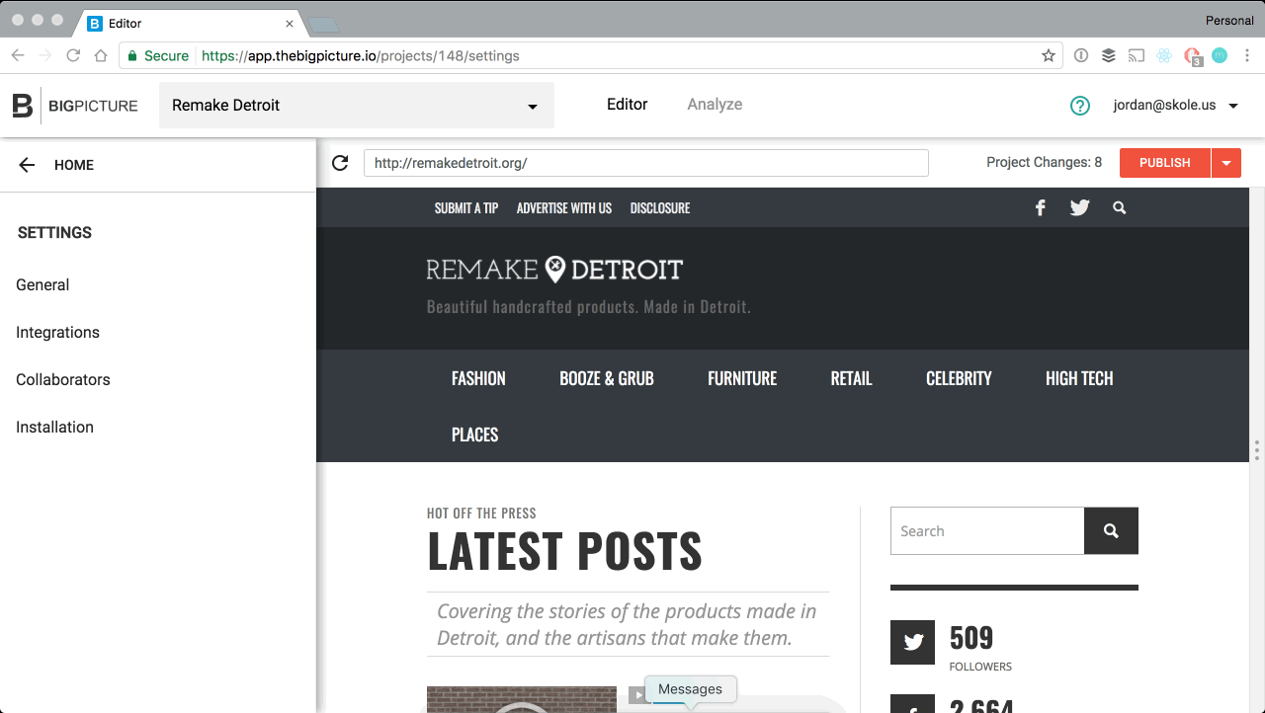This screenshot has width=1265, height=713.
Task: Open the Publish options dropdown arrow
Action: 1226,163
